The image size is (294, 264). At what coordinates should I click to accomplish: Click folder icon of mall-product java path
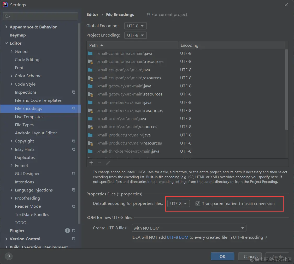tap(90, 135)
